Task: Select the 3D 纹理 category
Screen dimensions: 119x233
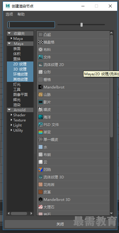Action: tap(20, 69)
